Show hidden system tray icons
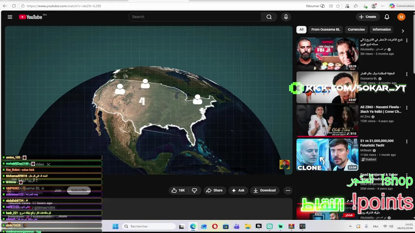This screenshot has width=415, height=233. click(350, 227)
